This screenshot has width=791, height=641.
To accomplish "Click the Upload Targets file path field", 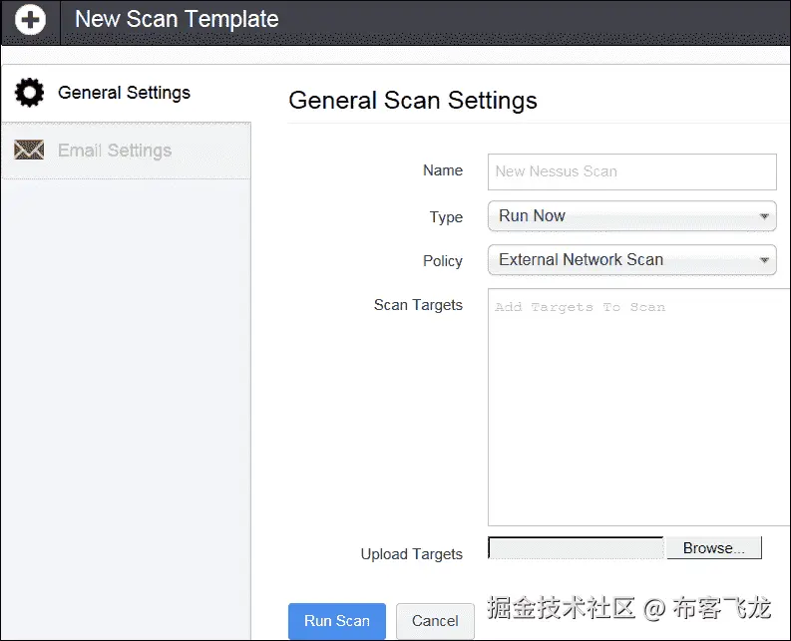I will pyautogui.click(x=576, y=547).
